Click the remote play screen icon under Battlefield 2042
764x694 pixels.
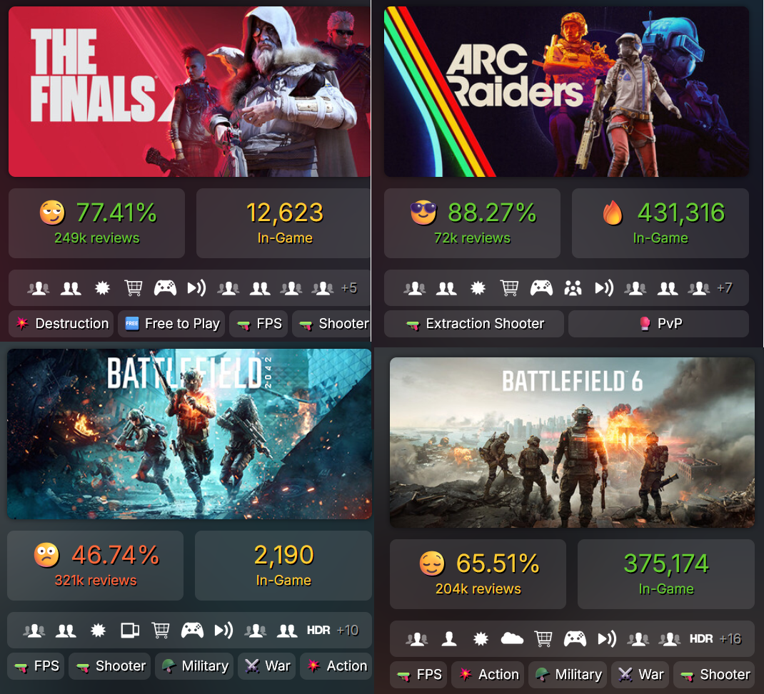coord(130,631)
